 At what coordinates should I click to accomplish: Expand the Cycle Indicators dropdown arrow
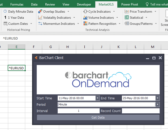tap(114, 11)
